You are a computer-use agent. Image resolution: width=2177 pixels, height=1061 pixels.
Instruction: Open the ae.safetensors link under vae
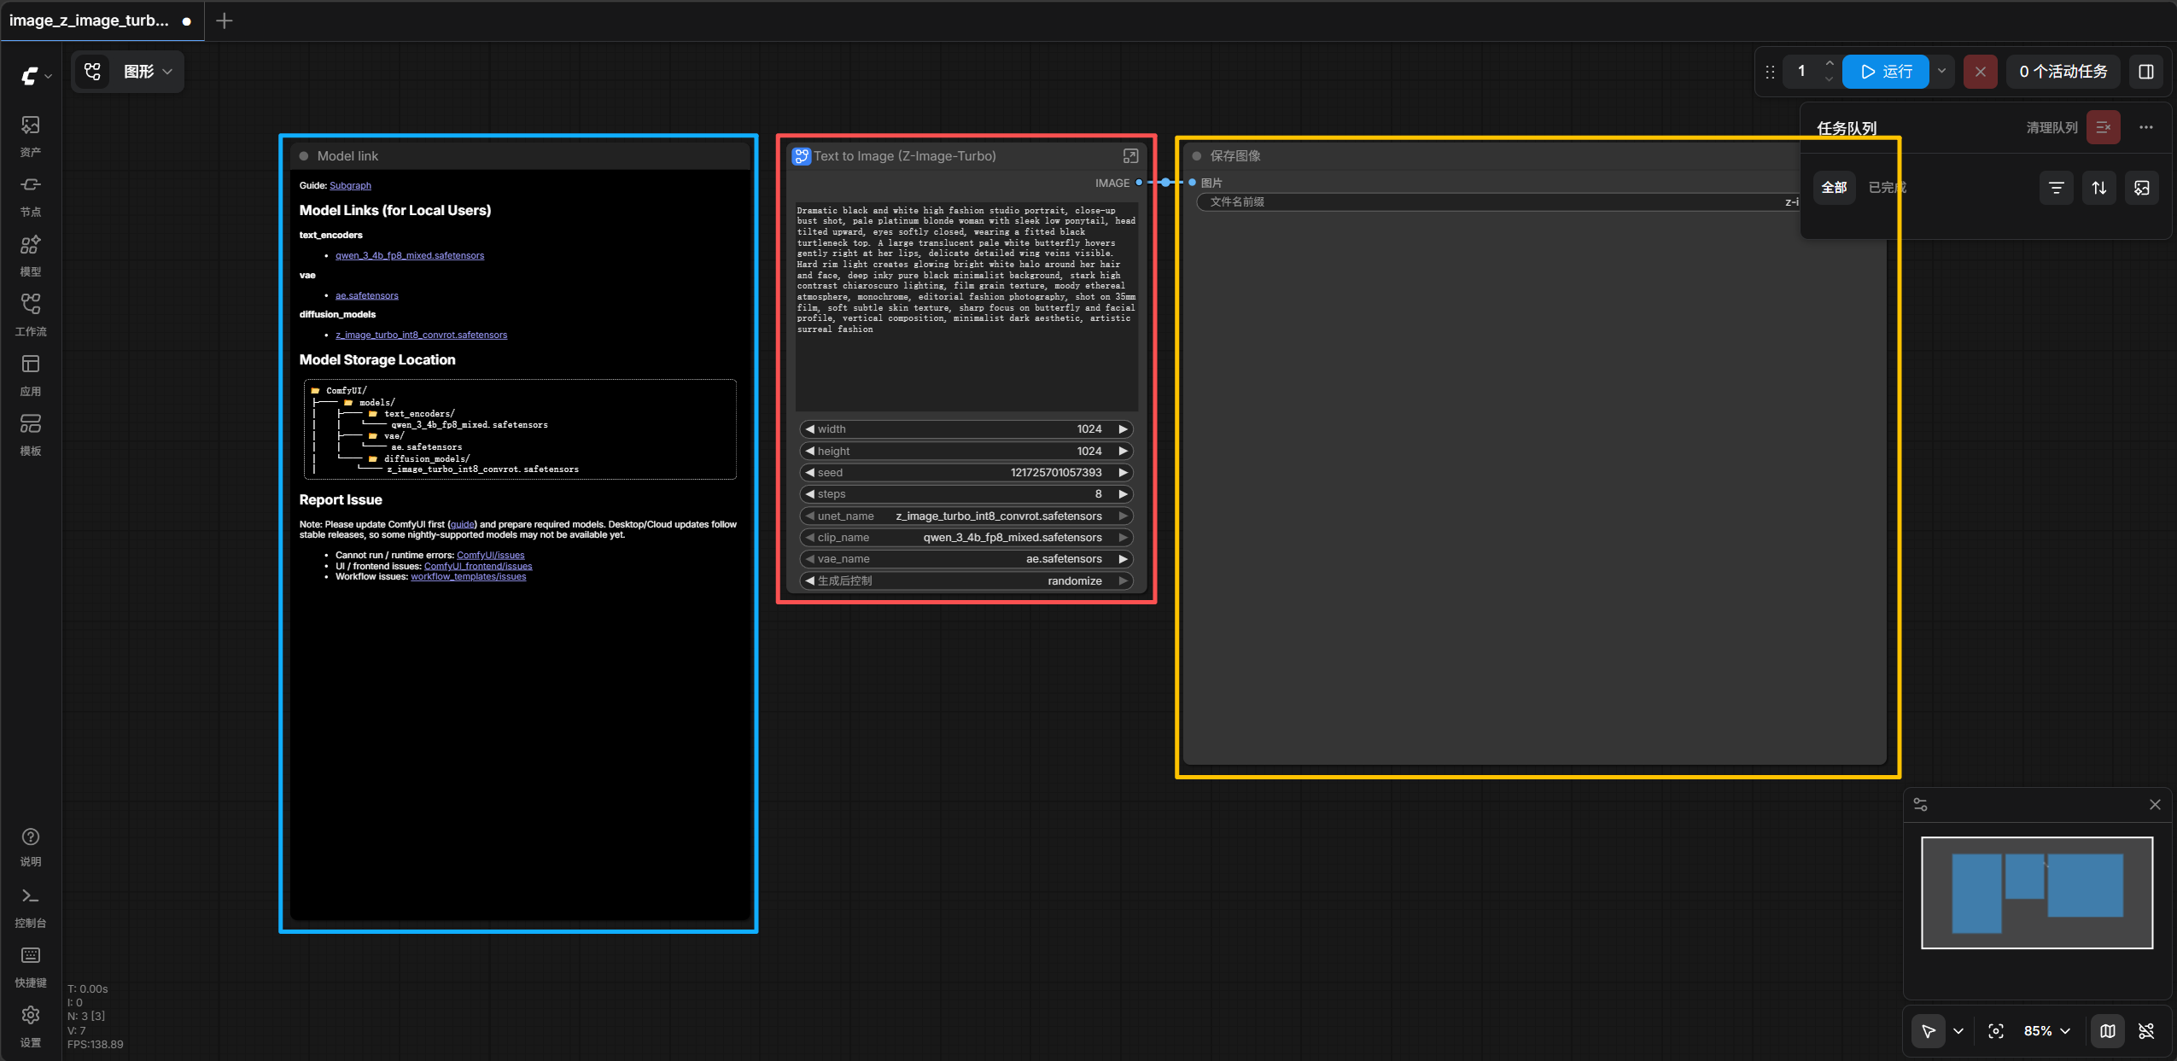point(367,296)
